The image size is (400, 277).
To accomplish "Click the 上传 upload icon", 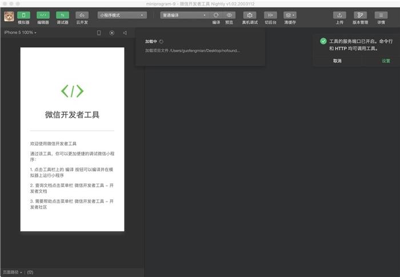I will [x=339, y=15].
